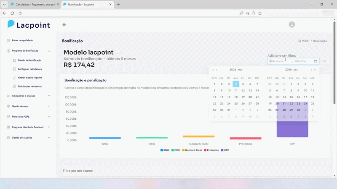Click the Gestão de rotas pin icon
This screenshot has height=189, width=337.
(8, 106)
